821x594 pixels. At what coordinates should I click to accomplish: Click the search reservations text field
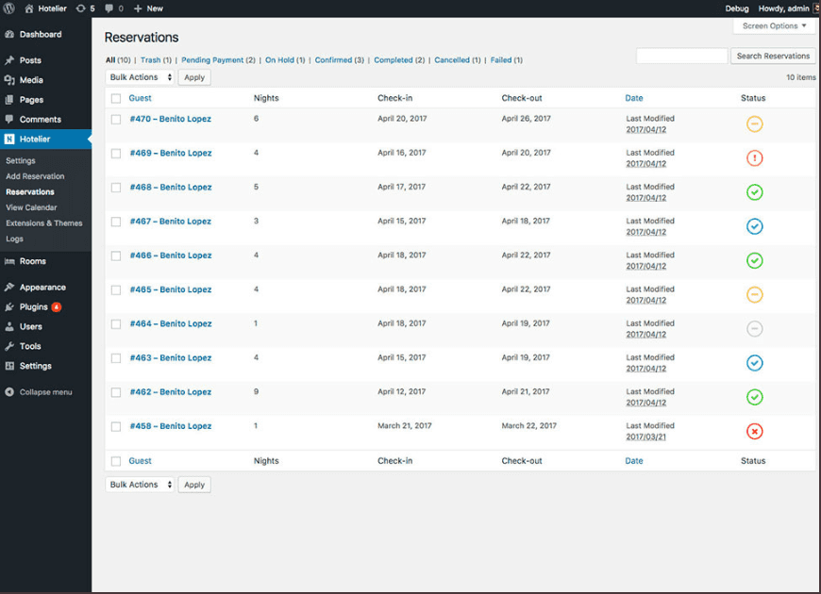pos(681,56)
